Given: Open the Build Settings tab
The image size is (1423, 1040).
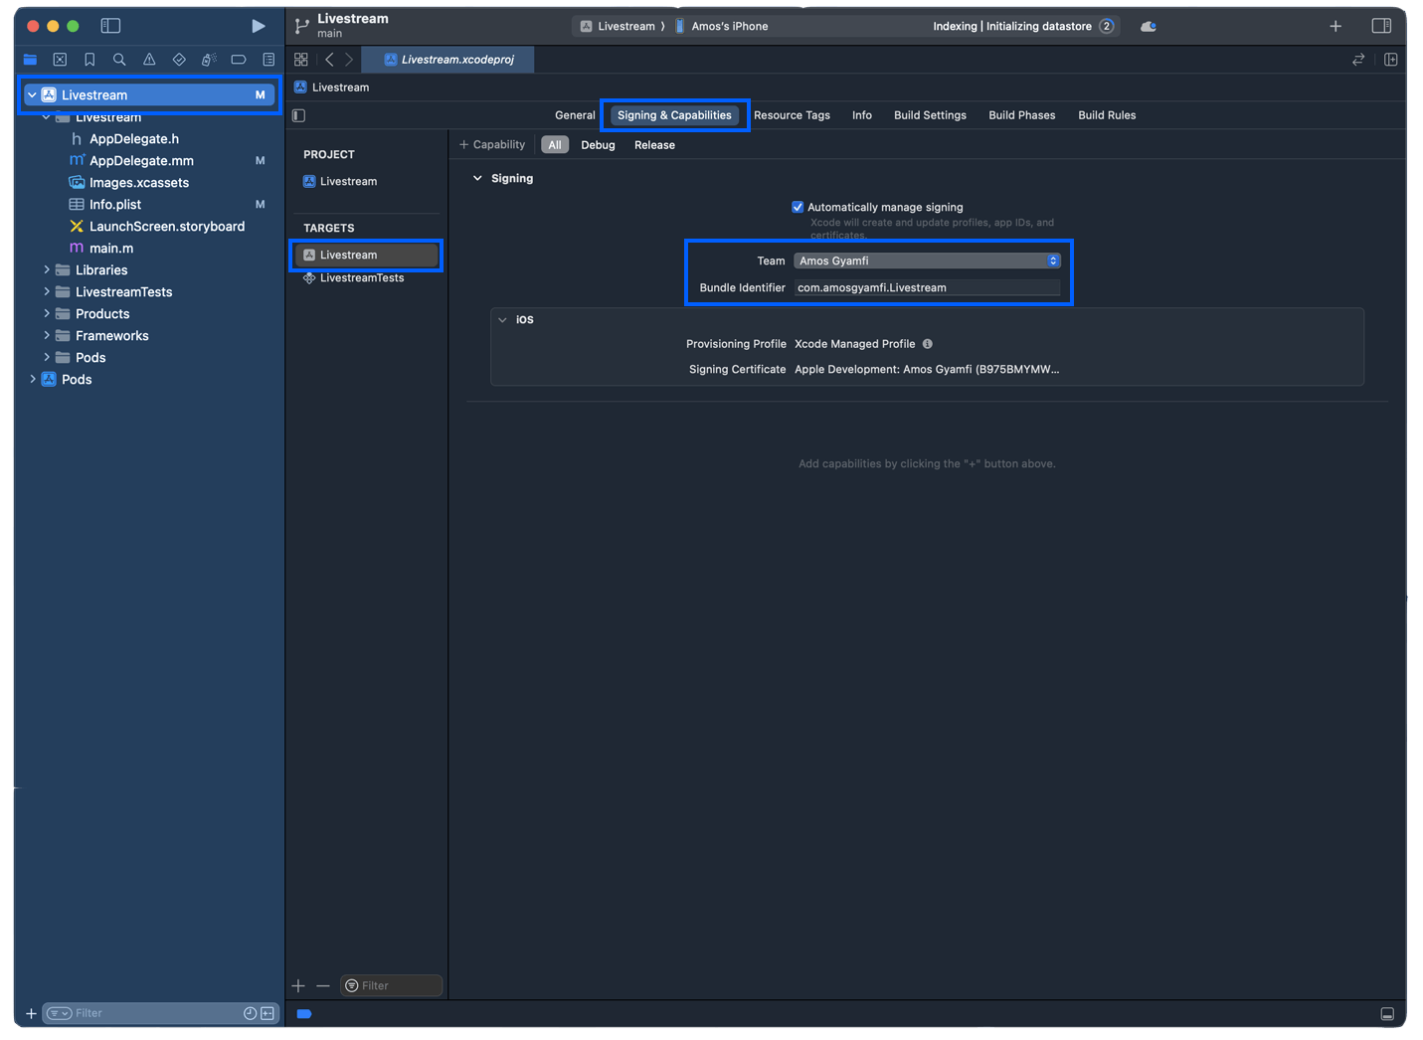Looking at the screenshot, I should [x=930, y=115].
